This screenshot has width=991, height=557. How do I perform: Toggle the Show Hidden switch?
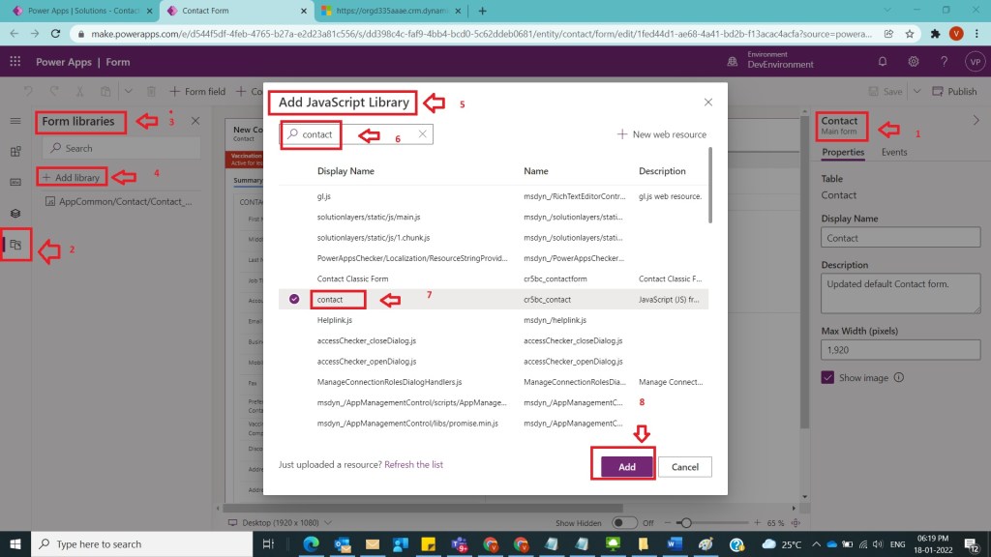pyautogui.click(x=624, y=522)
